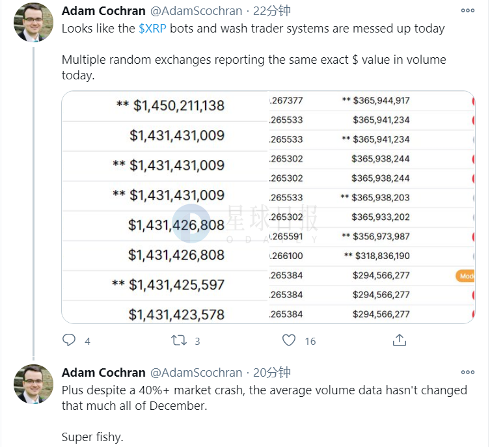
Task: Open @AdamScochran handle on first tweet
Action: point(197,11)
